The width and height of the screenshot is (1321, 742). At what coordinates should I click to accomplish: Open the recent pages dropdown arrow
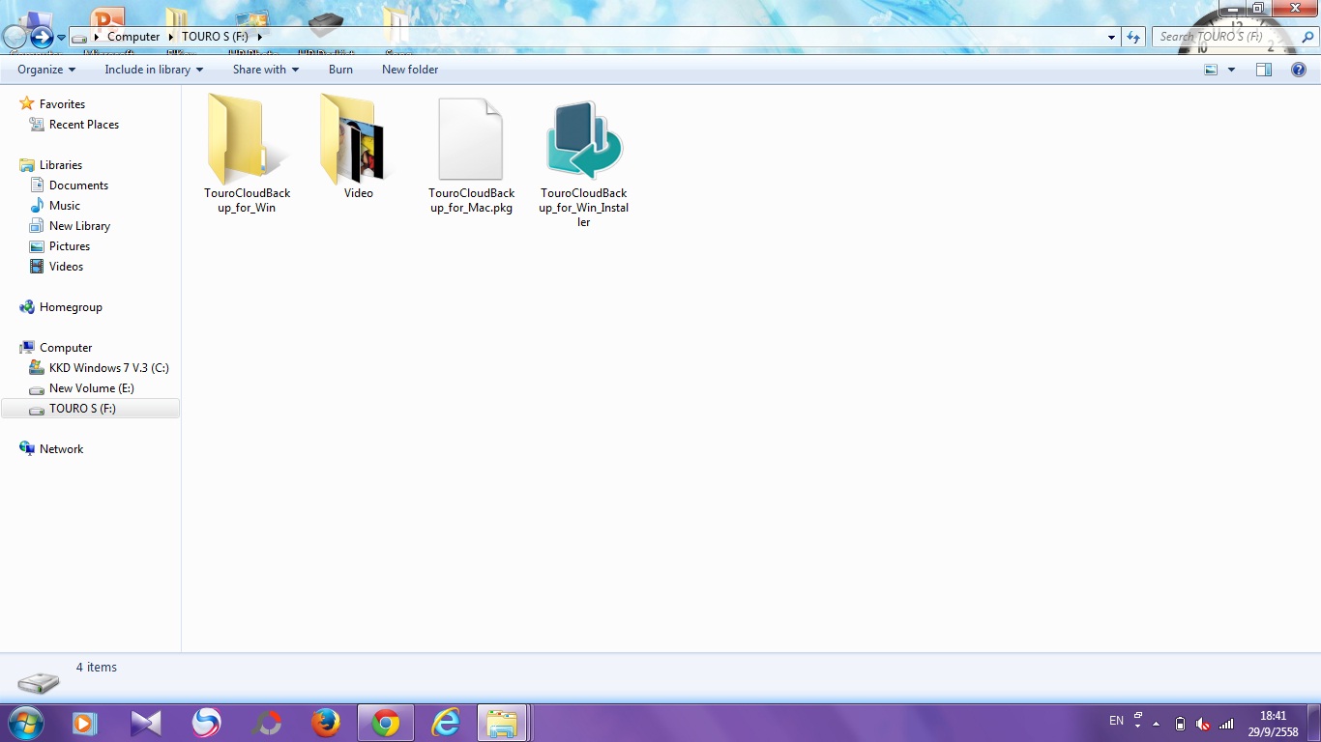coord(62,38)
